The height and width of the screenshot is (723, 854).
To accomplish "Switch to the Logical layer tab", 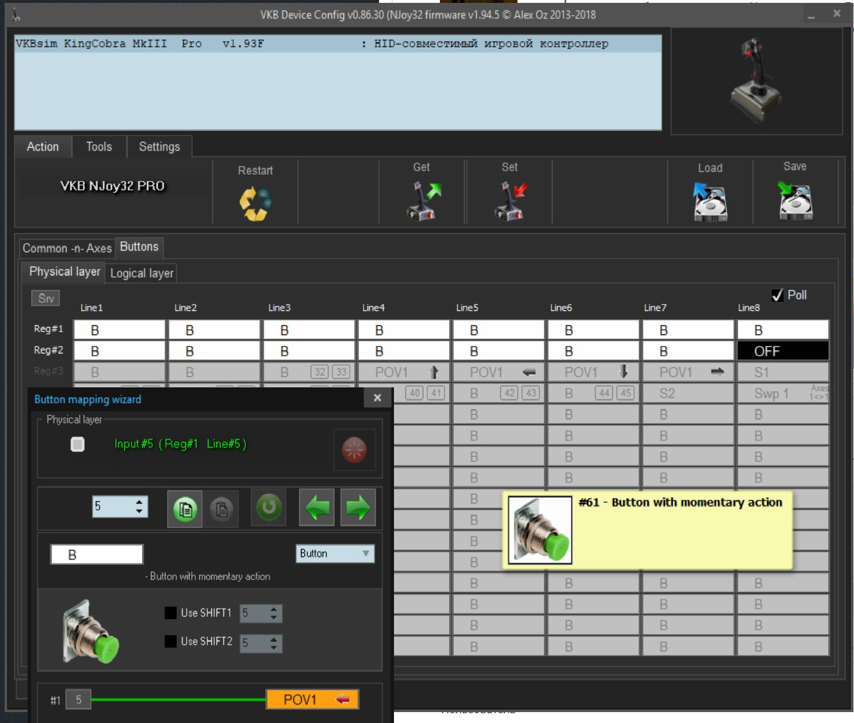I will [x=142, y=274].
